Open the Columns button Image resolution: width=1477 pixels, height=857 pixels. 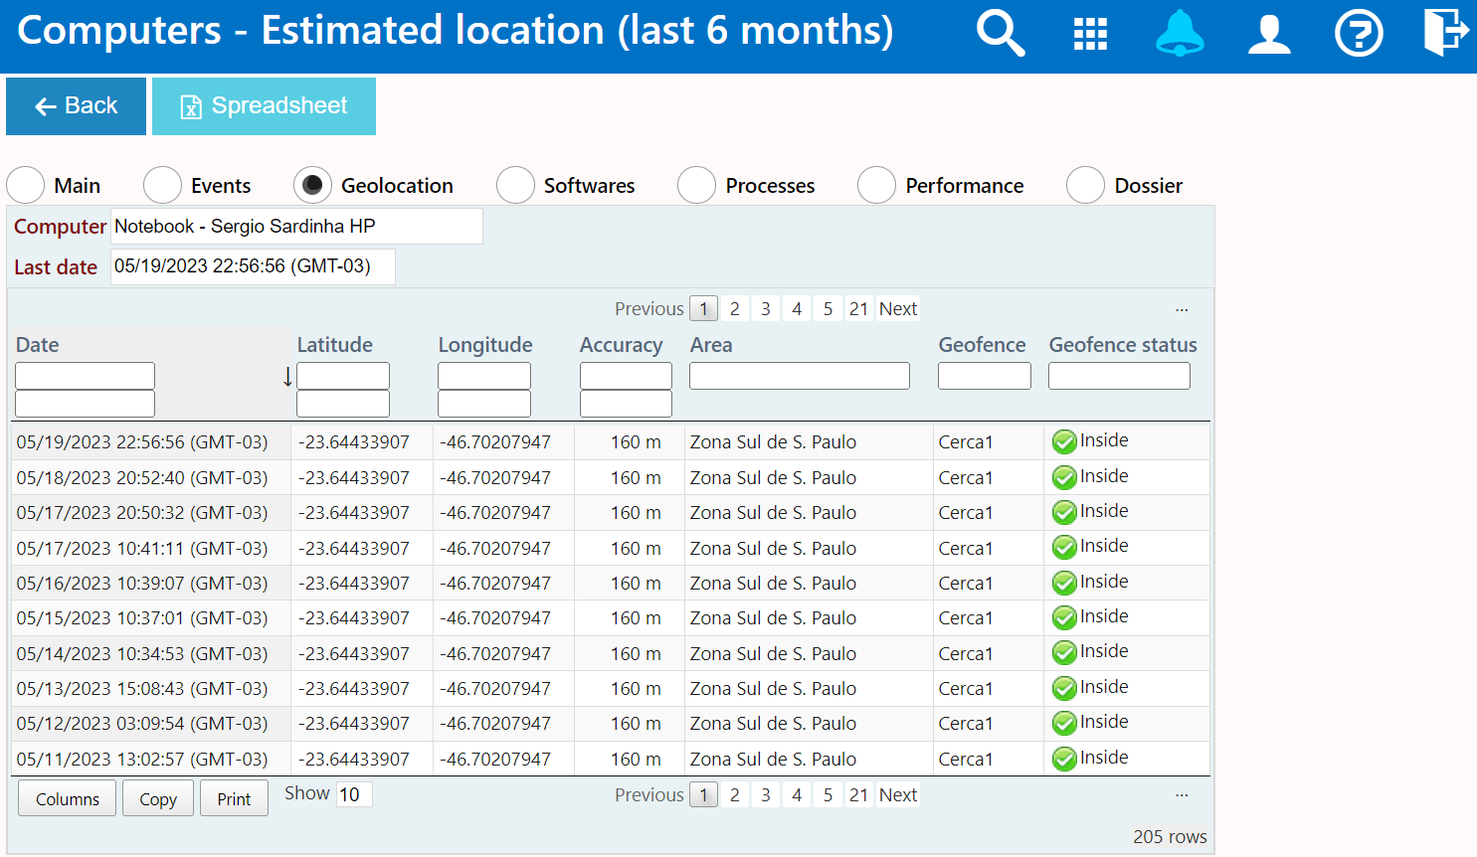(68, 798)
